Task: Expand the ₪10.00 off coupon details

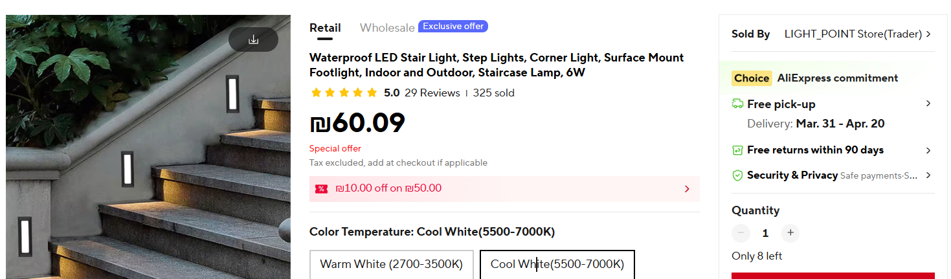Action: 687,189
